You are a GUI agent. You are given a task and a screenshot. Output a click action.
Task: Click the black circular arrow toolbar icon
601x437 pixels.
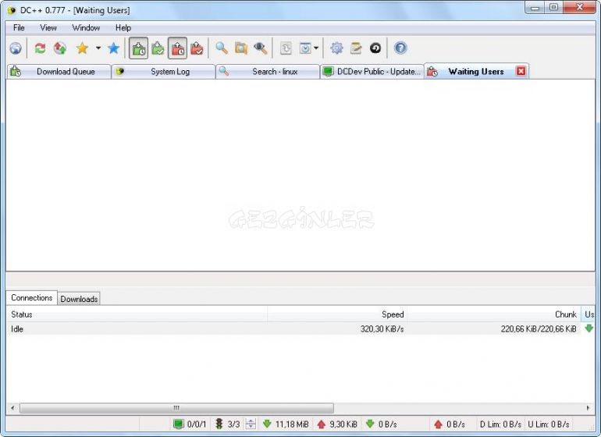pyautogui.click(x=375, y=48)
